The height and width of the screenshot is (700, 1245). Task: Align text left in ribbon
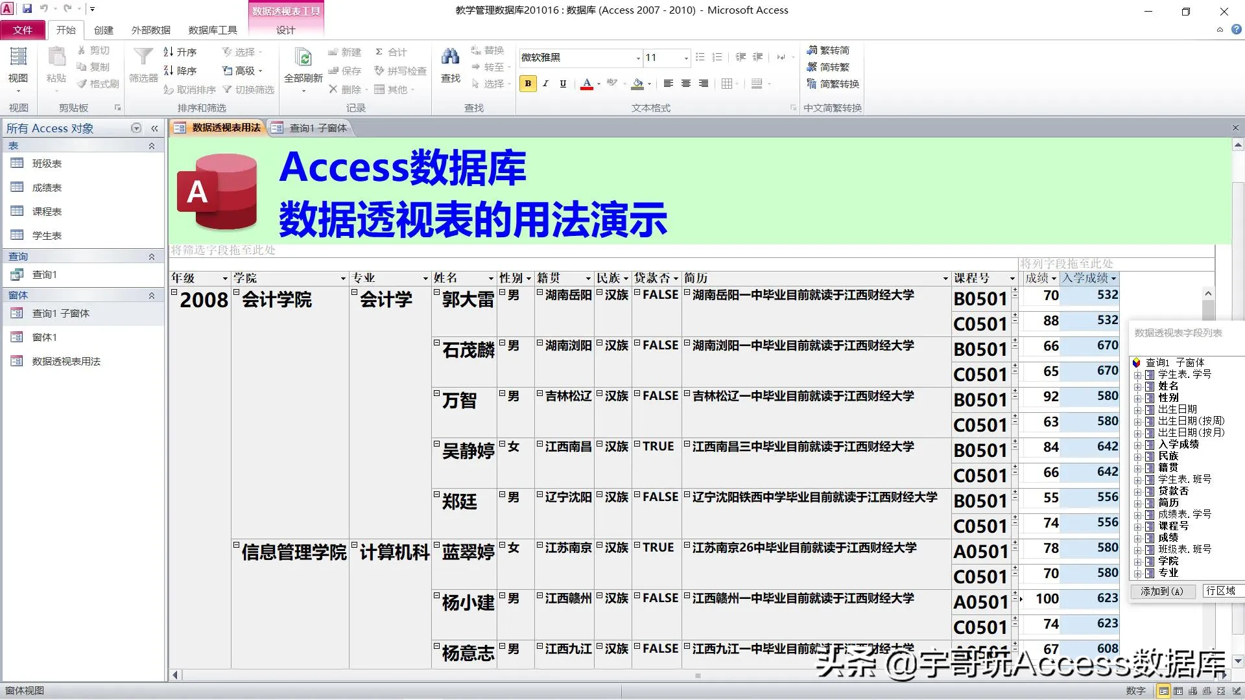[x=669, y=84]
